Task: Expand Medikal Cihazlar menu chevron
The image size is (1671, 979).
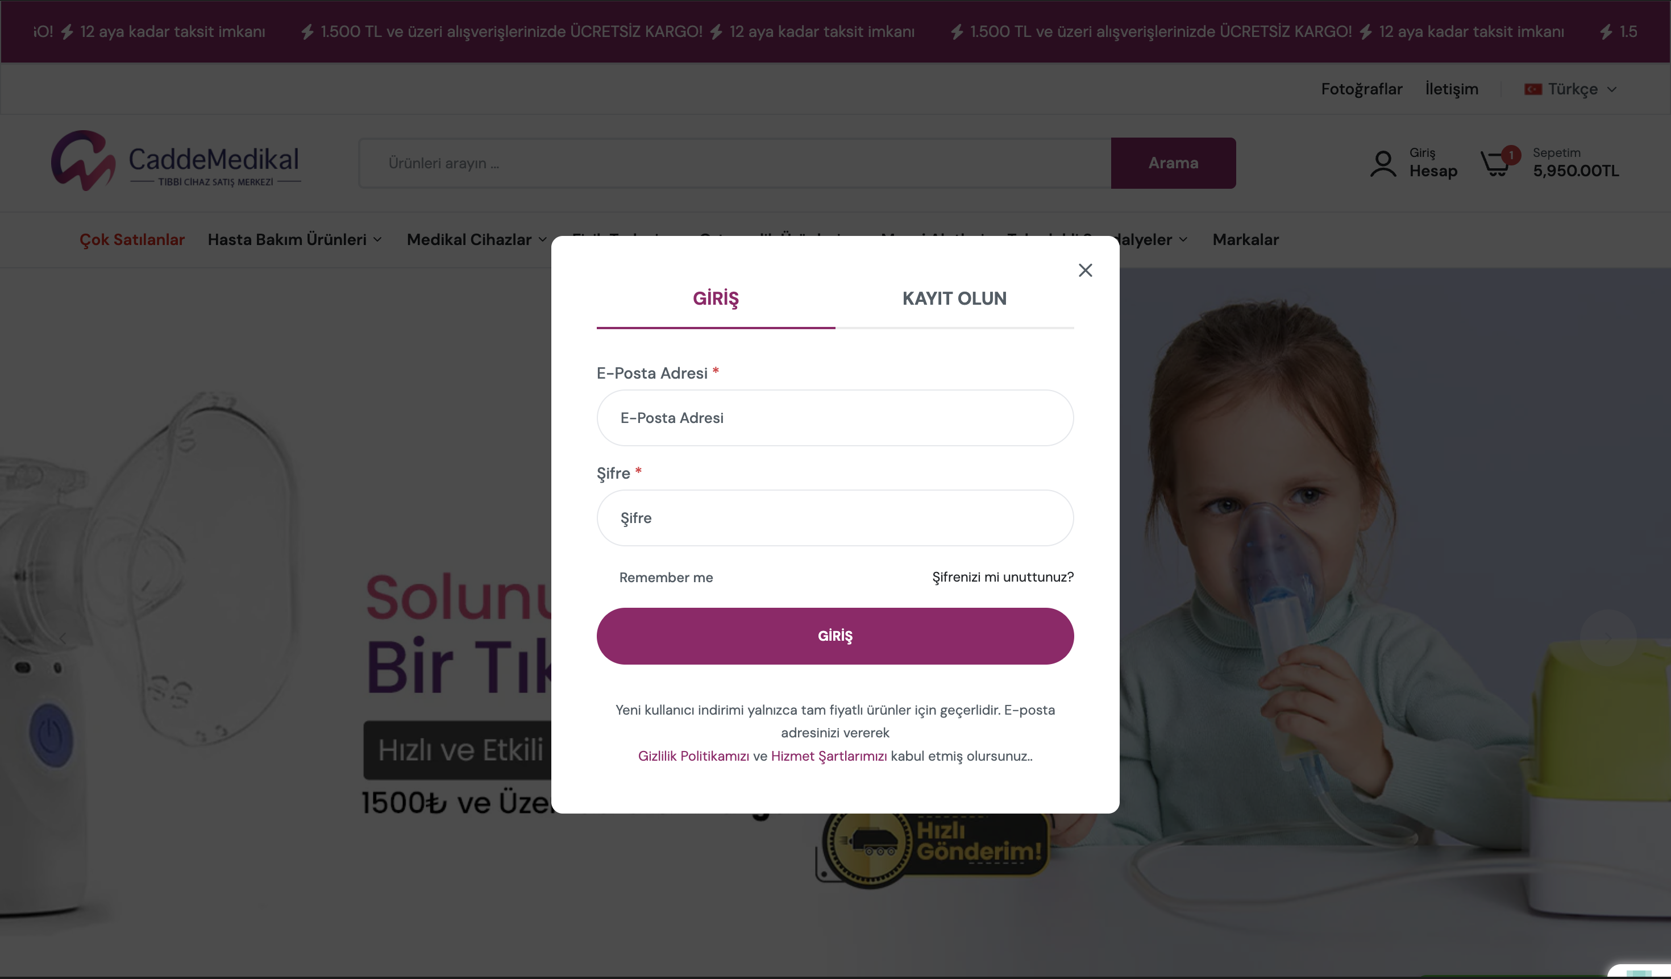Action: 542,239
